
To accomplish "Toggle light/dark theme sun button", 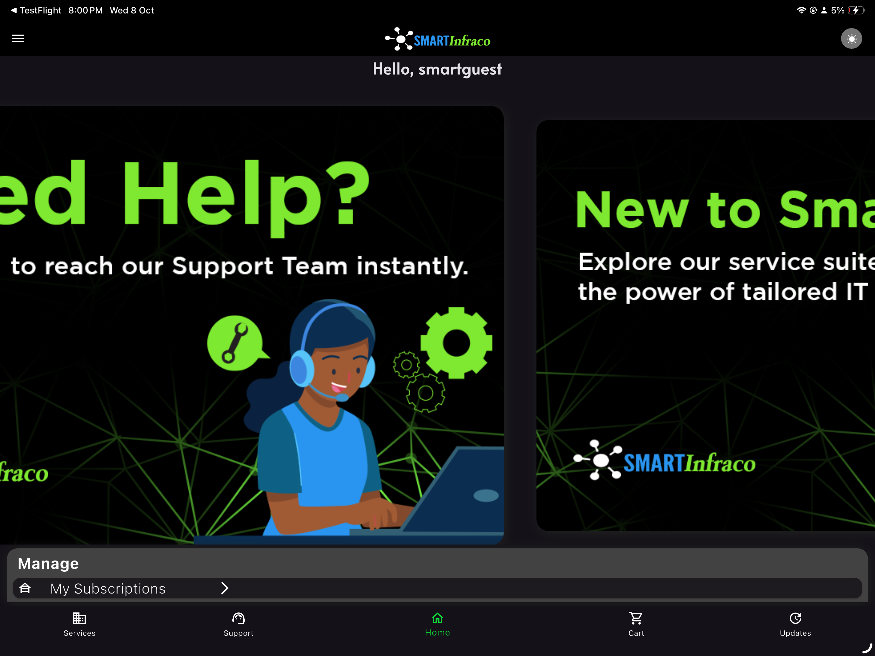I will (x=851, y=38).
